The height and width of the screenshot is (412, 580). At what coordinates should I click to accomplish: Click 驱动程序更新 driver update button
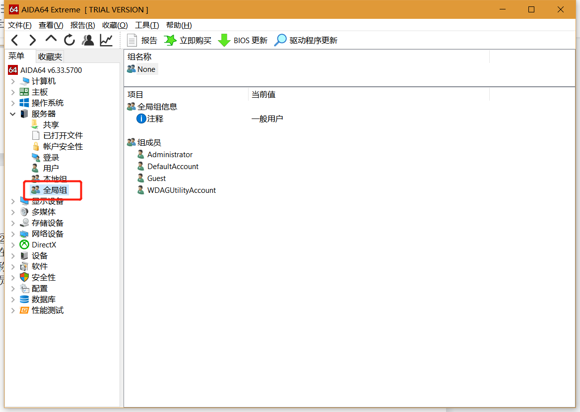tap(306, 40)
